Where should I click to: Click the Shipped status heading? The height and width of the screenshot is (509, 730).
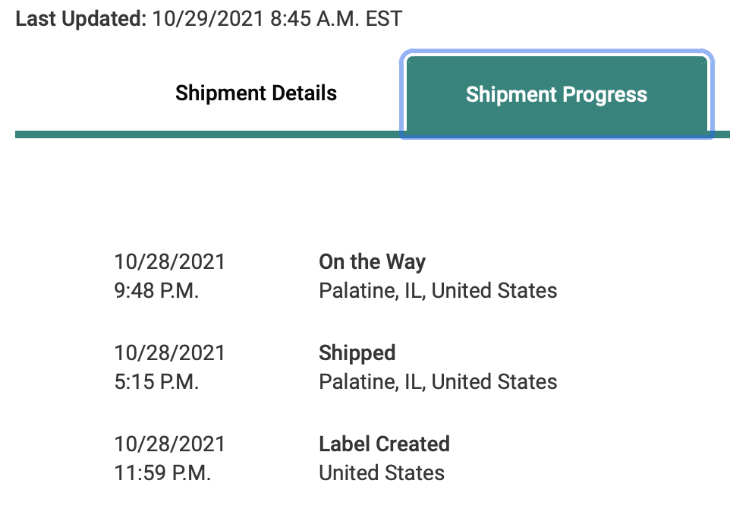tap(357, 353)
